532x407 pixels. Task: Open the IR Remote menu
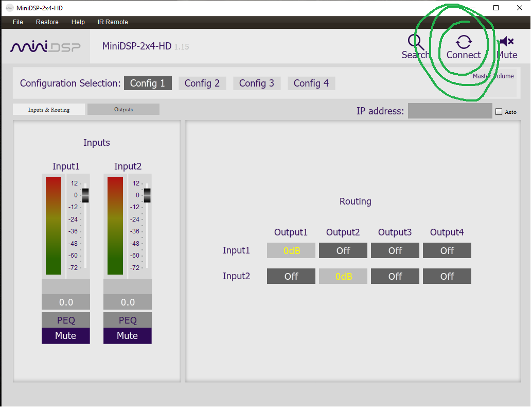point(113,22)
